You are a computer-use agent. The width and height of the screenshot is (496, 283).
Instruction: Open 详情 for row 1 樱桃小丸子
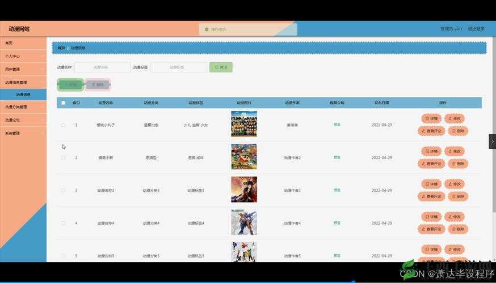431,119
